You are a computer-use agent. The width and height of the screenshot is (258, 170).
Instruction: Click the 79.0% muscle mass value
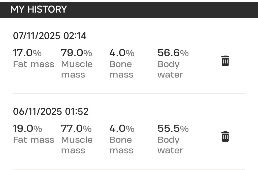click(x=77, y=53)
